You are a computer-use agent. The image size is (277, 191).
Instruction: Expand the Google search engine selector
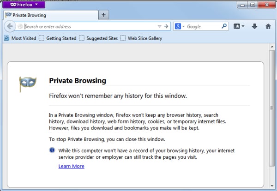pos(179,26)
